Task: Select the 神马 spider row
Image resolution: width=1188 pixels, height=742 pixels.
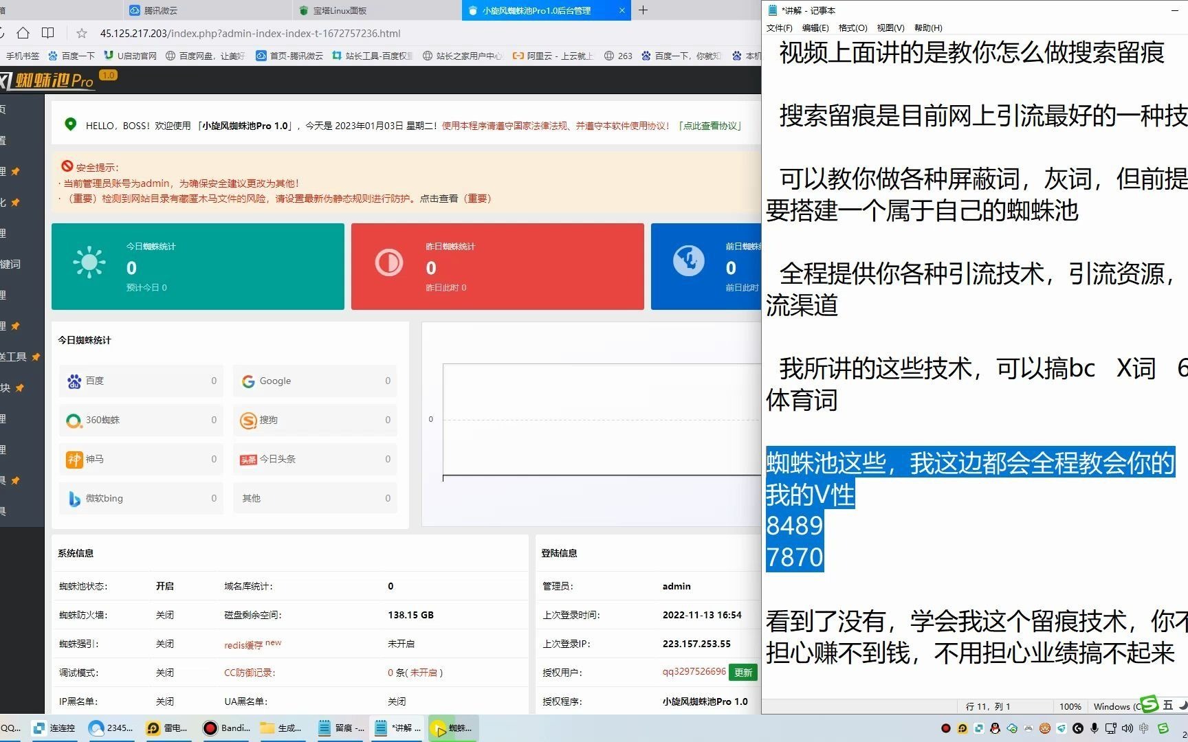Action: pyautogui.click(x=141, y=459)
